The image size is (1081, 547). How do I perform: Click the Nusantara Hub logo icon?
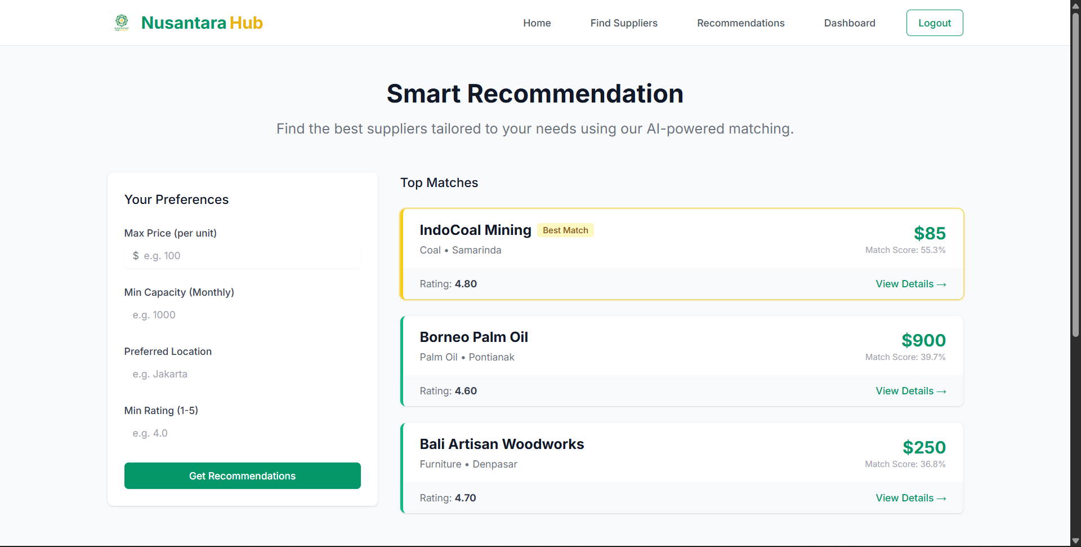[x=122, y=23]
